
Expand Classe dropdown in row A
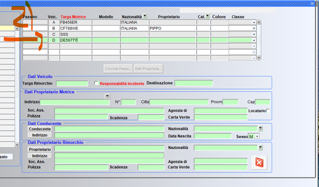[x=254, y=22]
